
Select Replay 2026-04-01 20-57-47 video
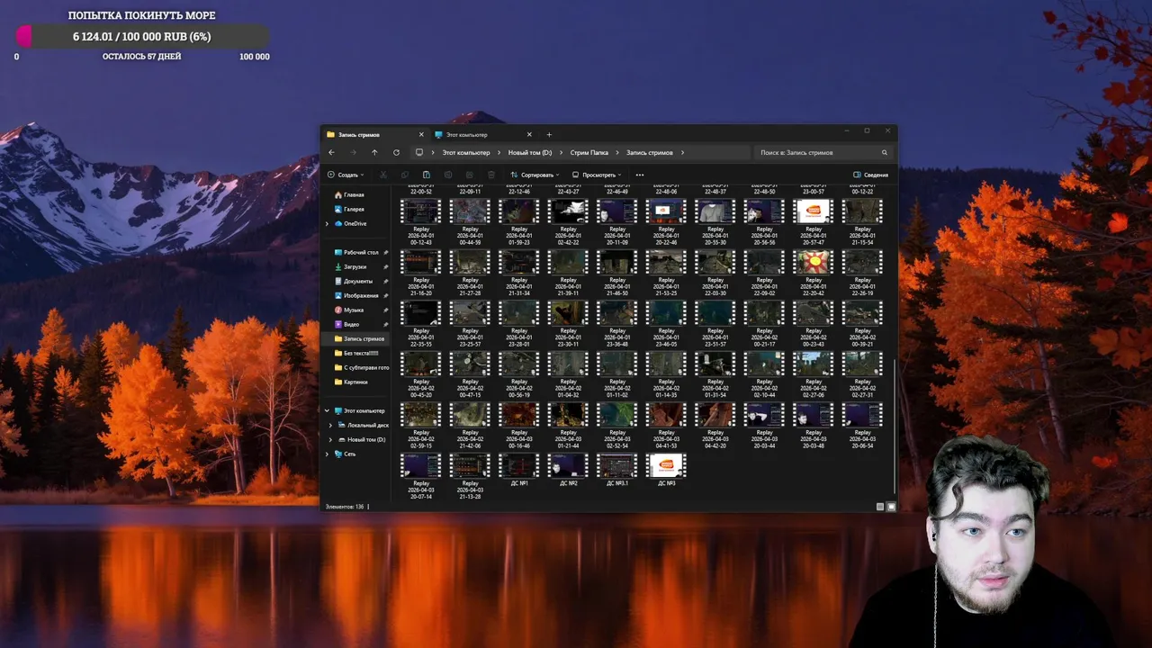pyautogui.click(x=814, y=221)
